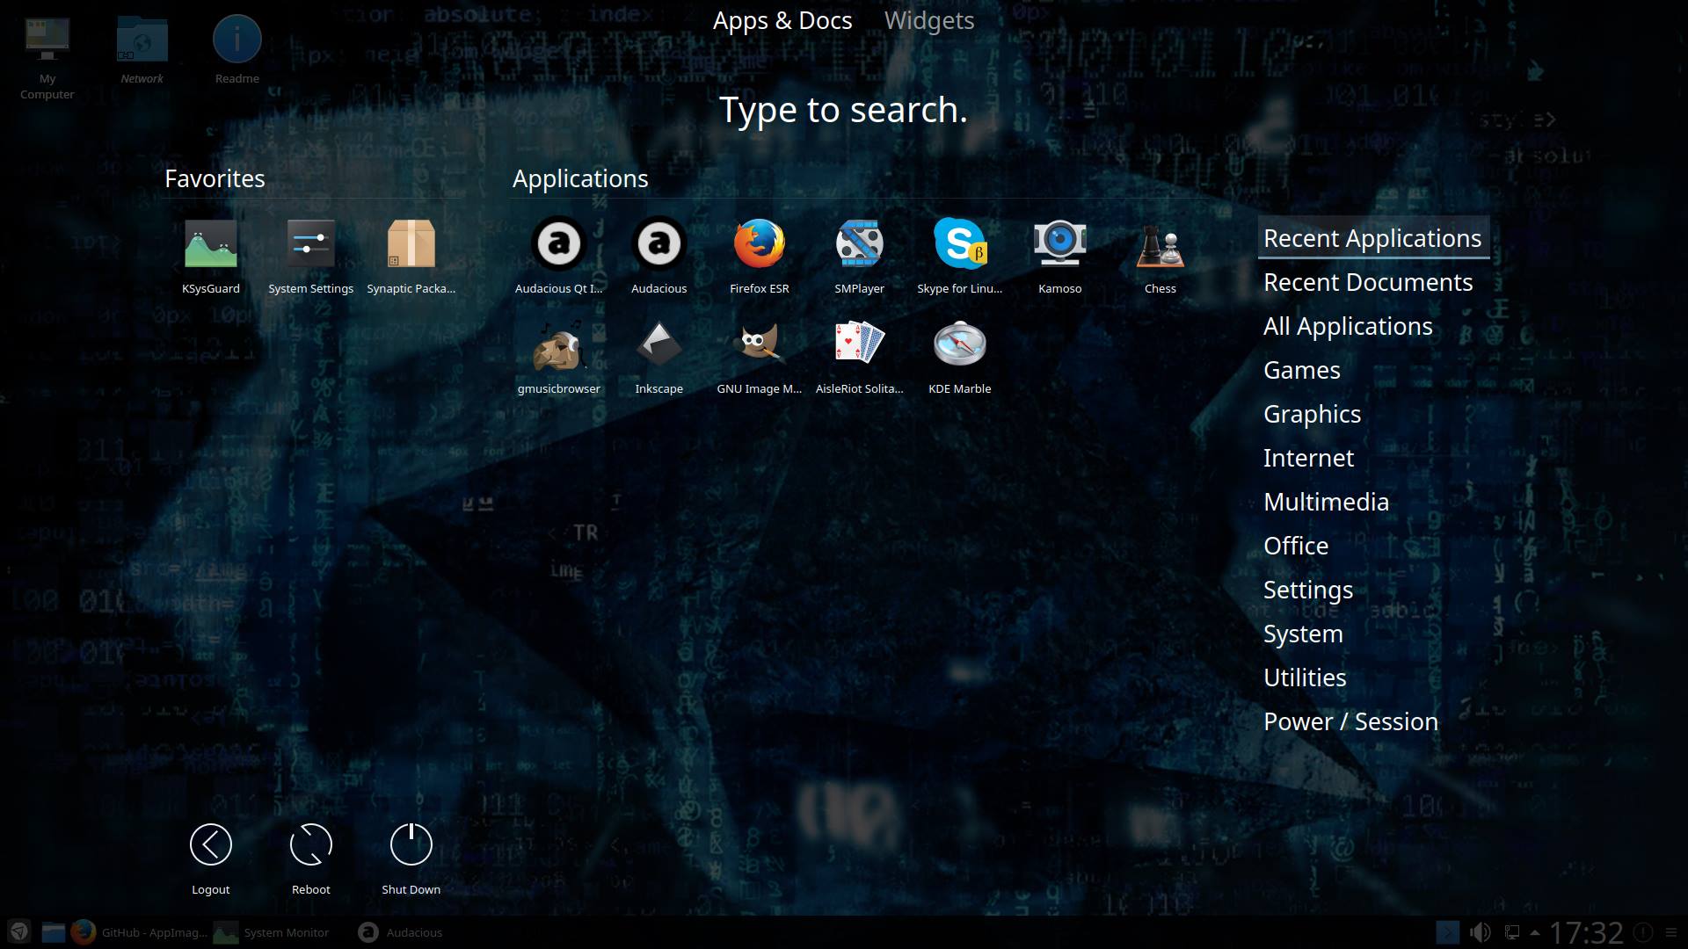Open Skype for Linux

(960, 257)
